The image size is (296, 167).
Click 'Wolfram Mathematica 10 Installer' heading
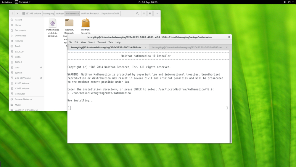(146, 56)
